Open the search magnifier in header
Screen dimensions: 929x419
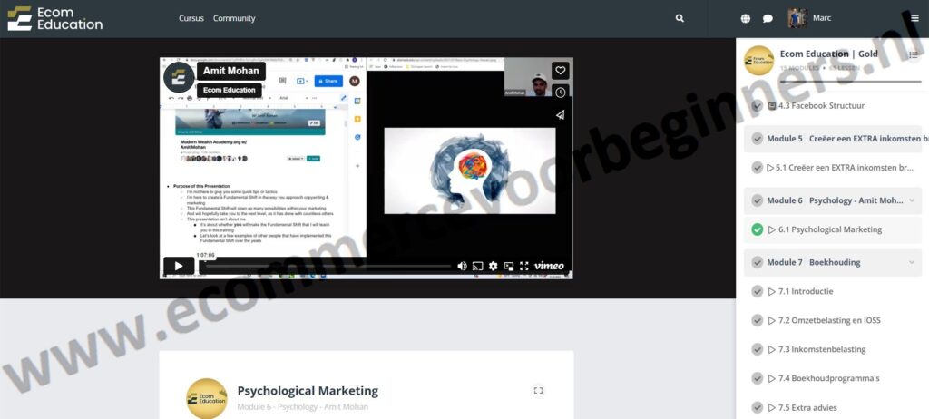[680, 18]
